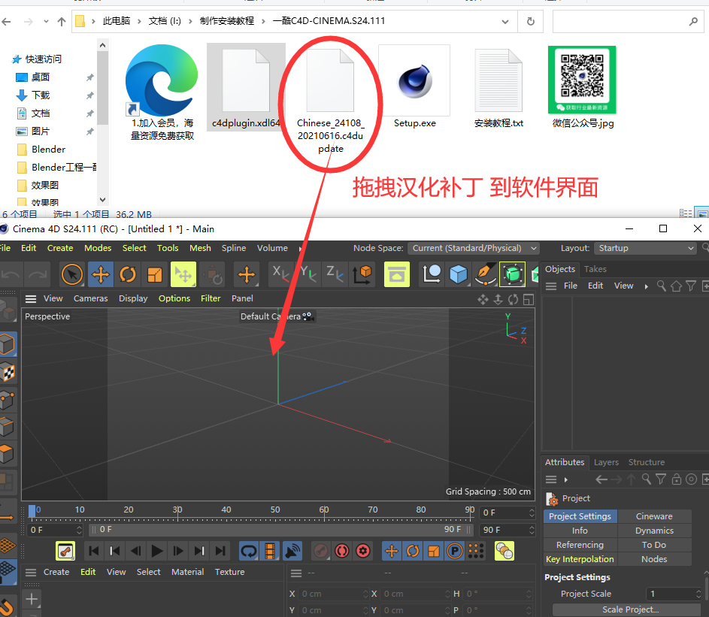The width and height of the screenshot is (709, 617).
Task: Click the Render View icon
Action: [x=396, y=274]
